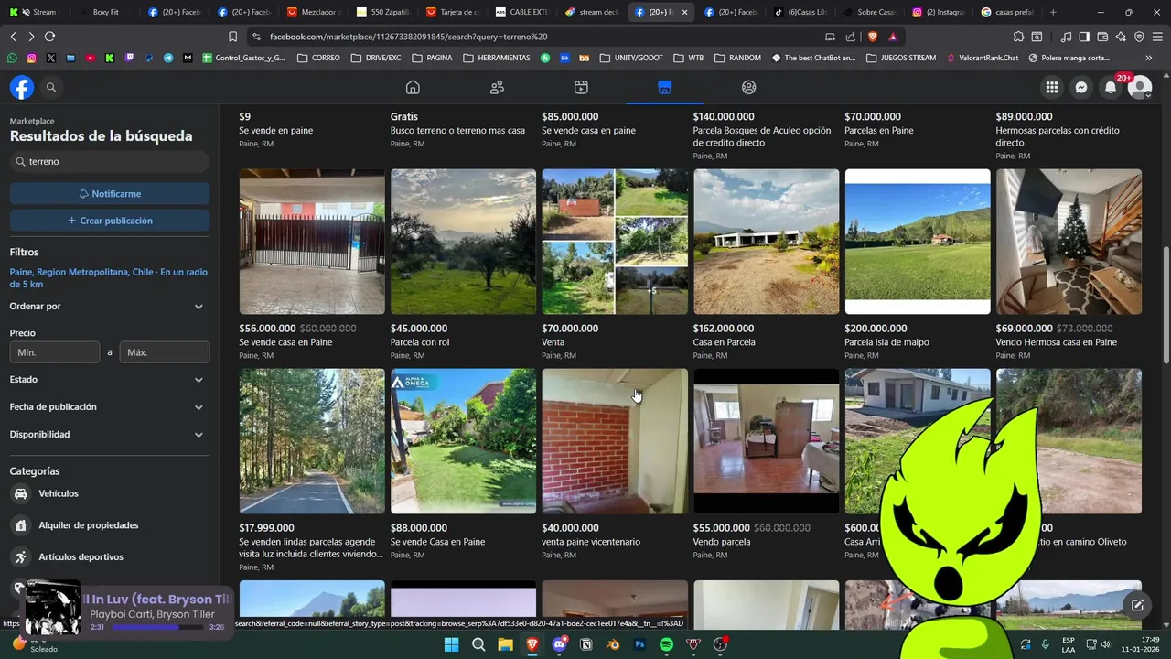Click the Facebook logo

[x=22, y=87]
